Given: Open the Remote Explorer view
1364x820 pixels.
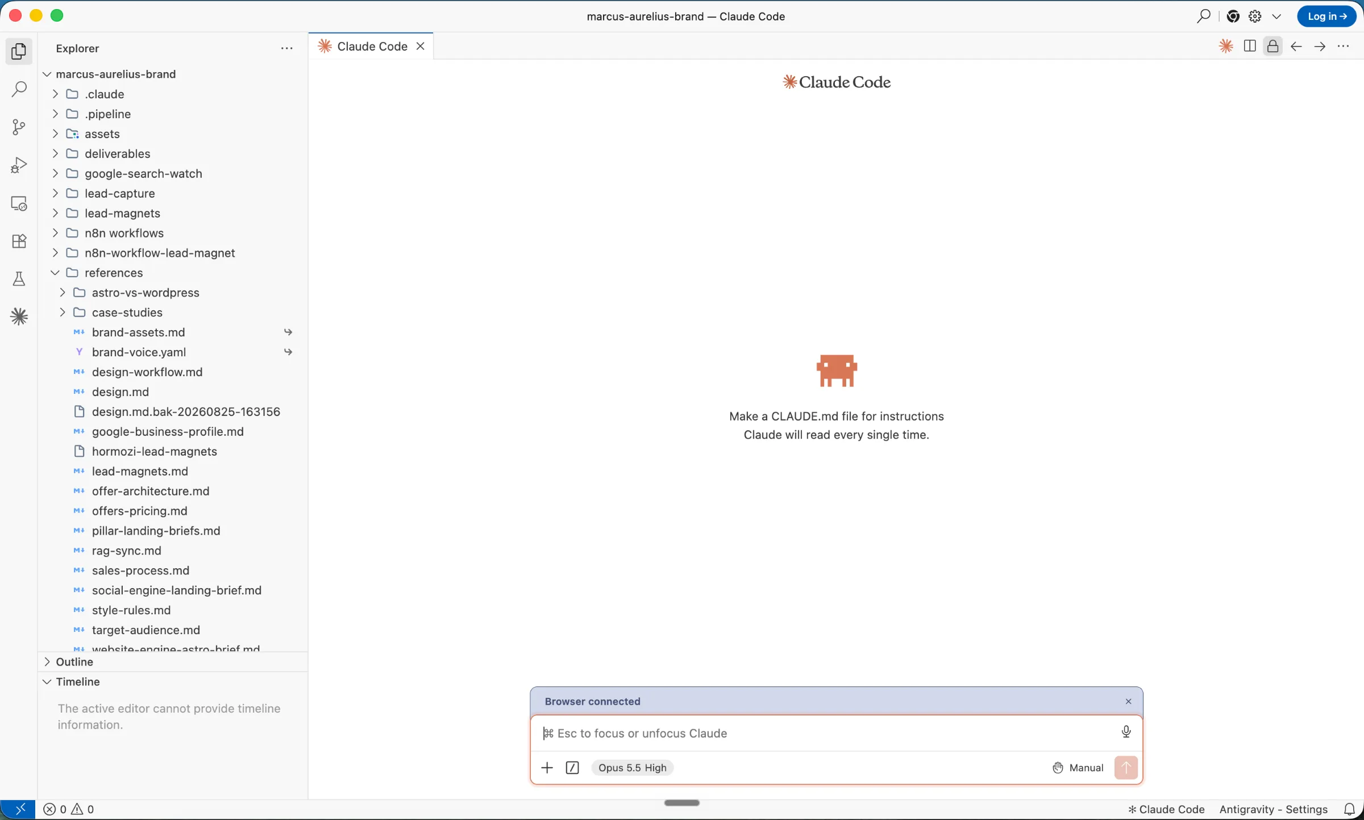Looking at the screenshot, I should tap(19, 203).
